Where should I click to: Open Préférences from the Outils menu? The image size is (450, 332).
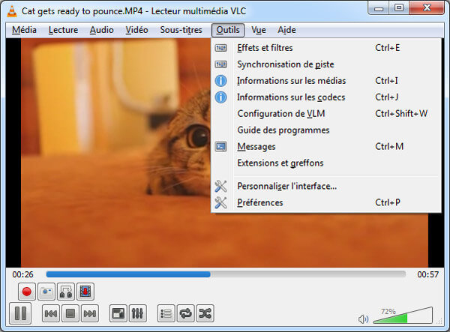tap(326, 202)
